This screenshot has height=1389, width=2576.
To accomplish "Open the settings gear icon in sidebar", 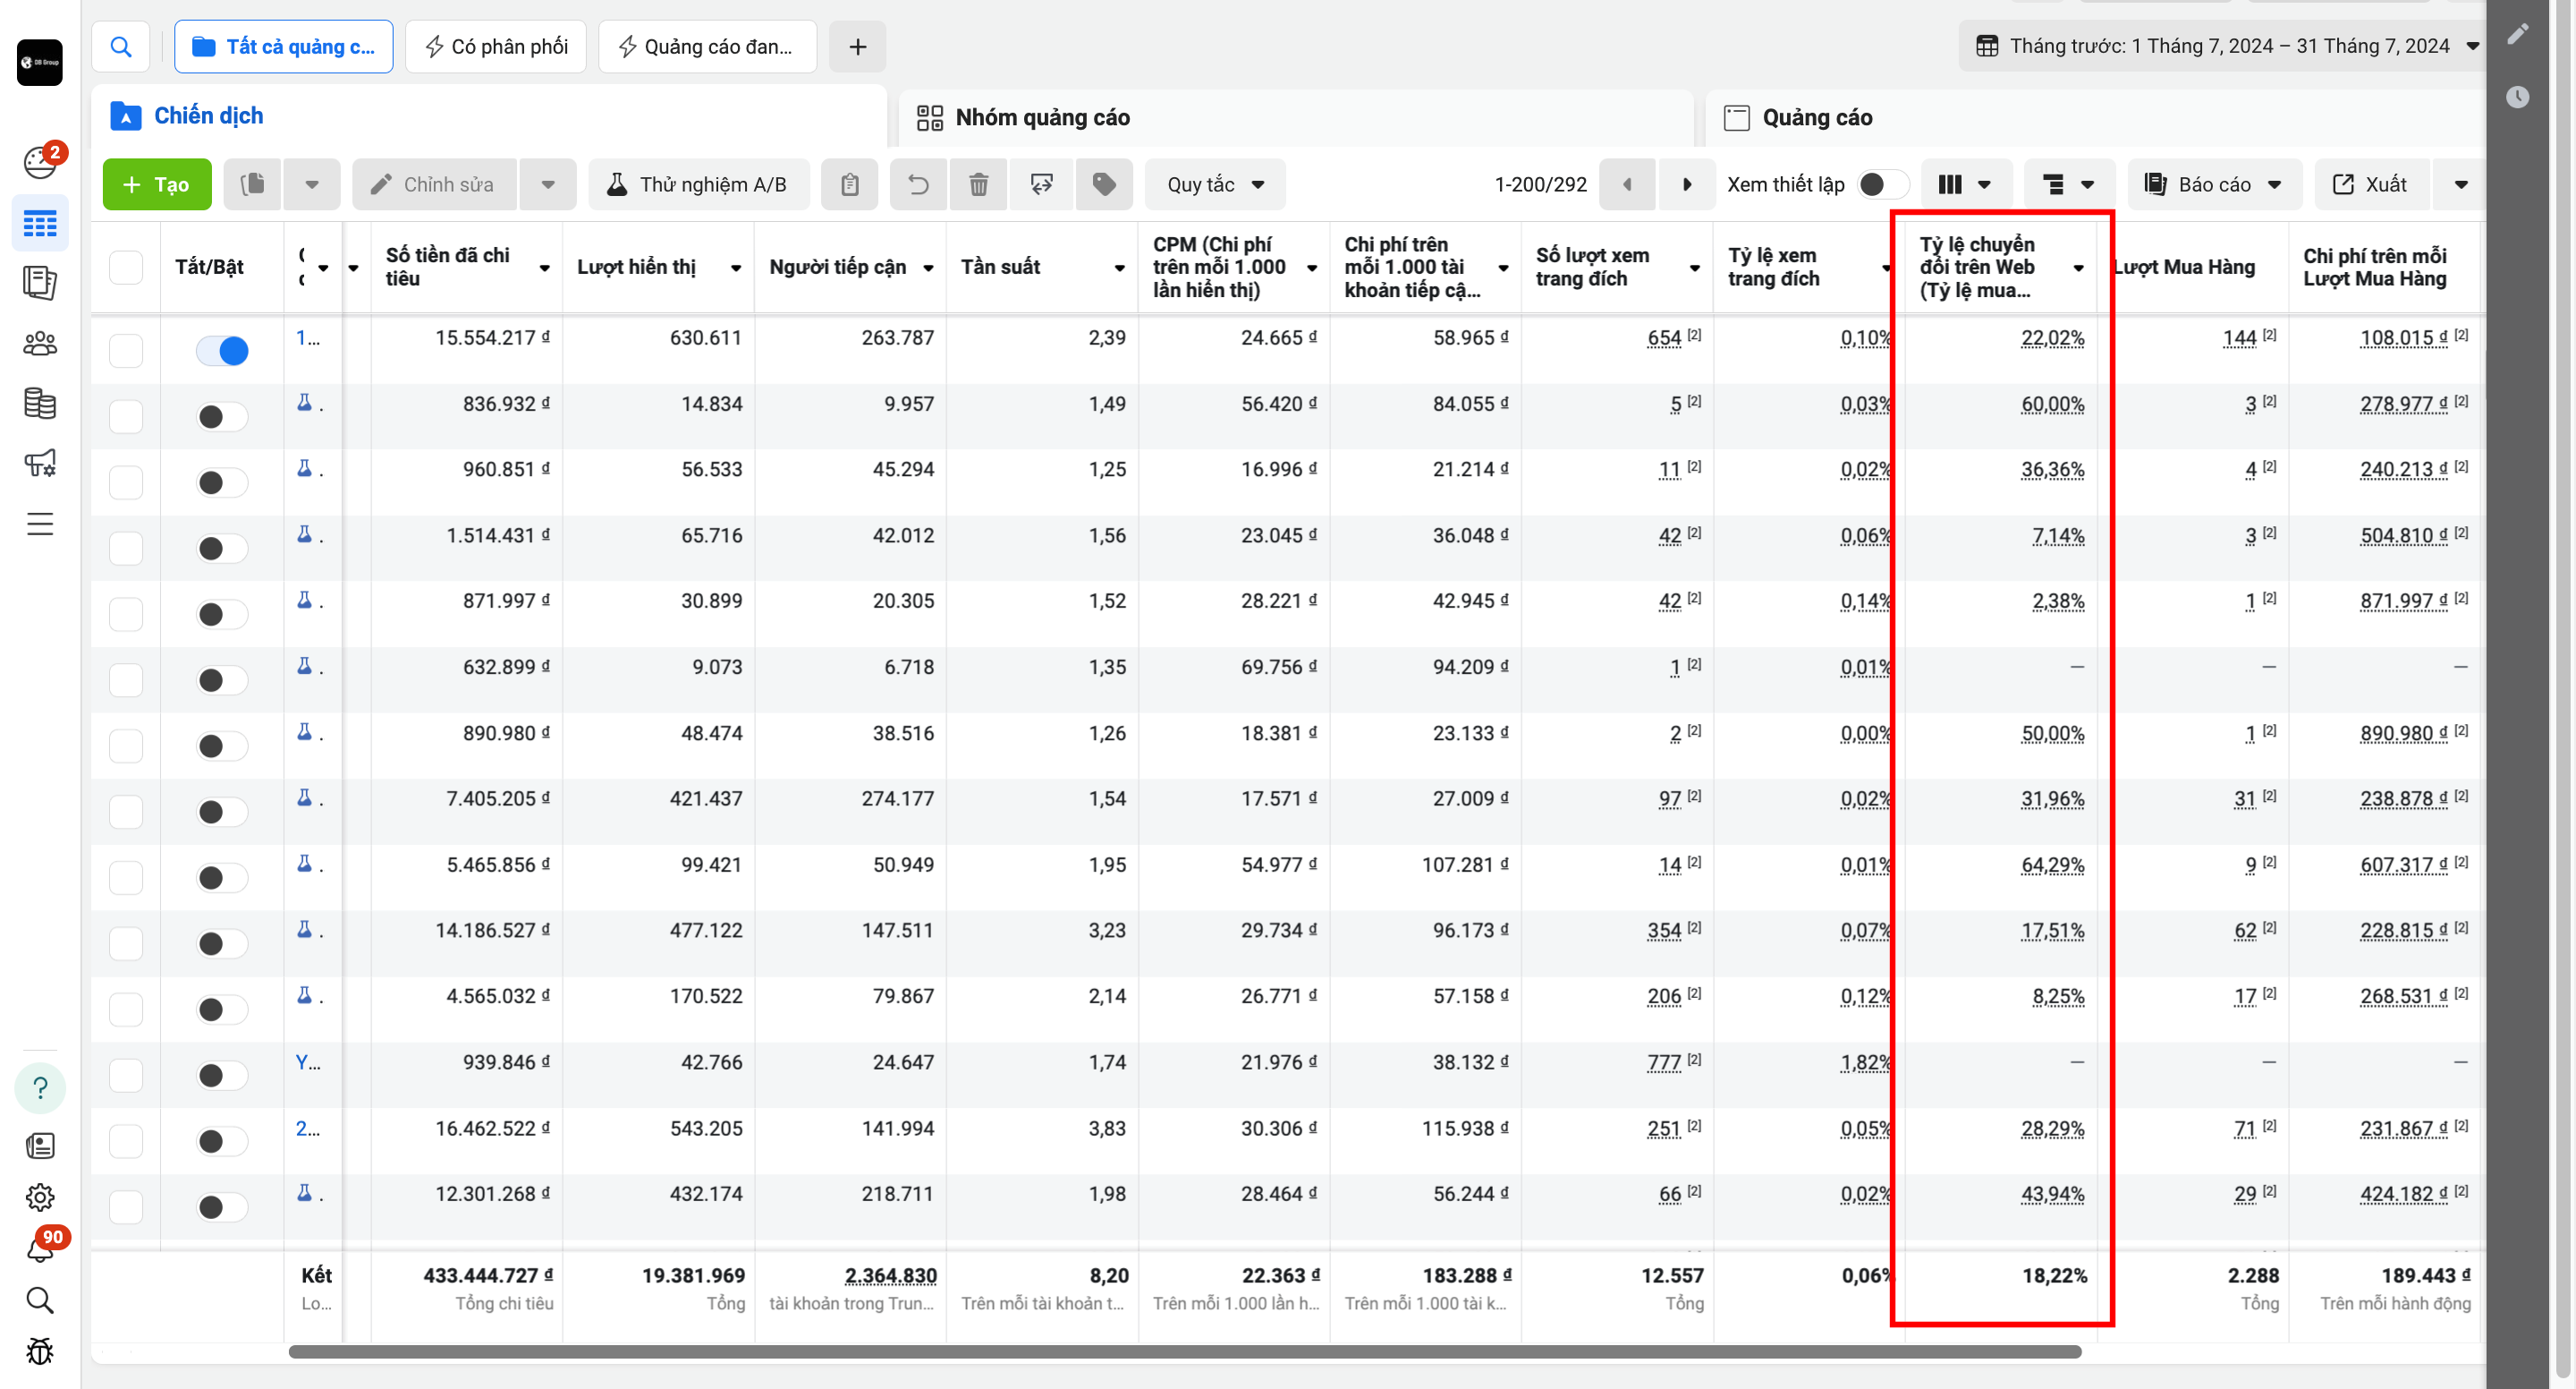I will click(40, 1197).
